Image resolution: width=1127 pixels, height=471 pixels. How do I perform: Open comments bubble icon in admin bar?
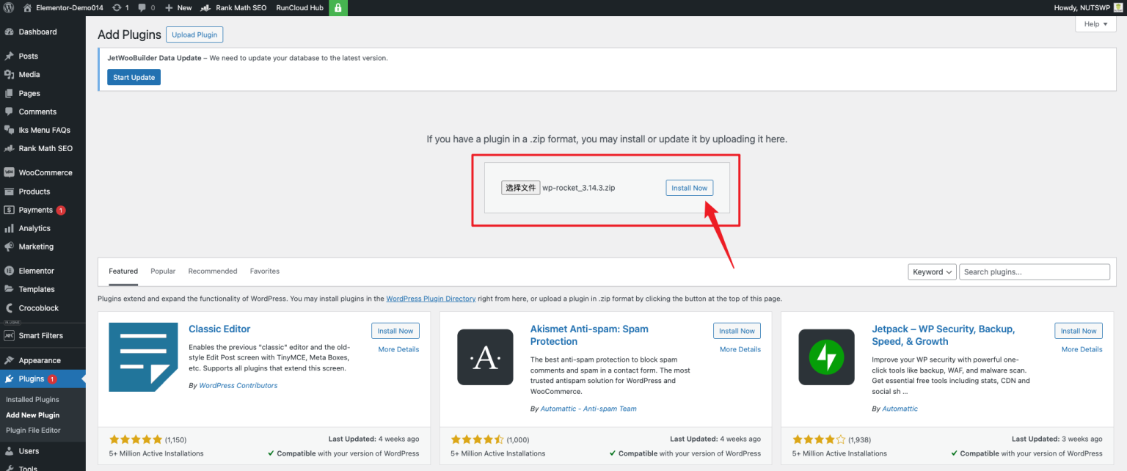[142, 7]
